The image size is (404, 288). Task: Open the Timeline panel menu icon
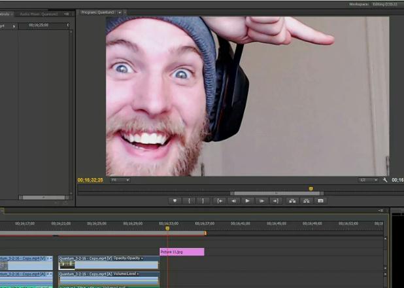[381, 211]
